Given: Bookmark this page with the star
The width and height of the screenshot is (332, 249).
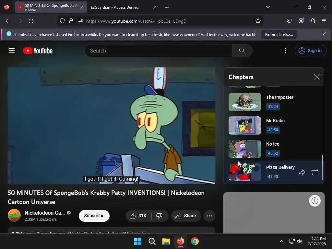Looking at the screenshot, I should click(x=258, y=21).
